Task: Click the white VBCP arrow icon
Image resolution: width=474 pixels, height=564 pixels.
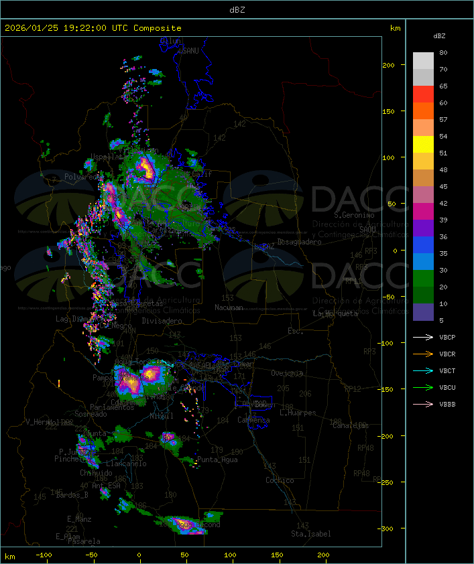Action: click(423, 338)
